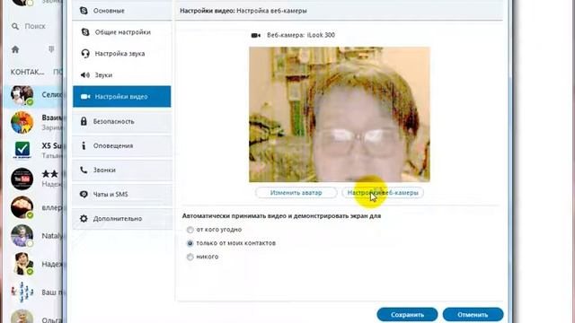Viewport: 575px width, 323px height.
Task: Open the Взаим... contact with colorful avatar
Action: pyautogui.click(x=33, y=123)
